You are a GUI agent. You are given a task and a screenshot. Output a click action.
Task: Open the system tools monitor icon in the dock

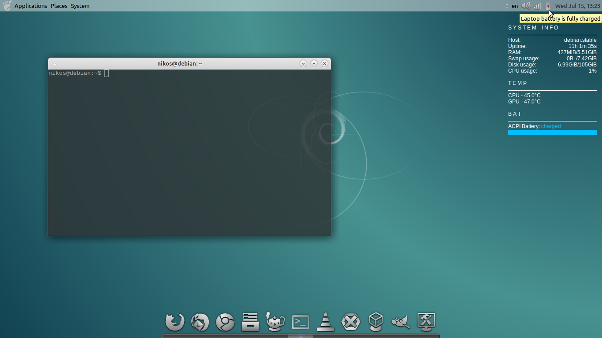tap(426, 322)
